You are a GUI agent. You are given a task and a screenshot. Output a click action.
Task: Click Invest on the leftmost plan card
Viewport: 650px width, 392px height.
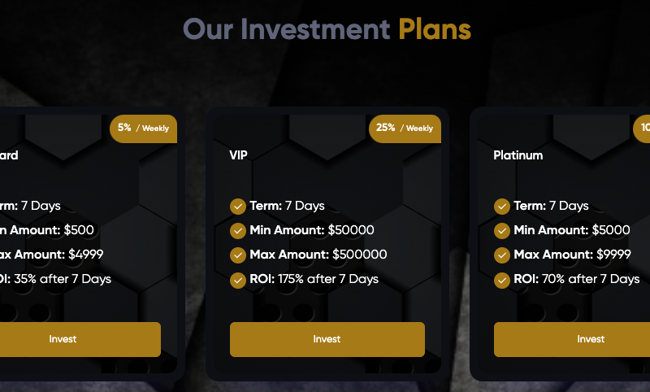(x=63, y=339)
